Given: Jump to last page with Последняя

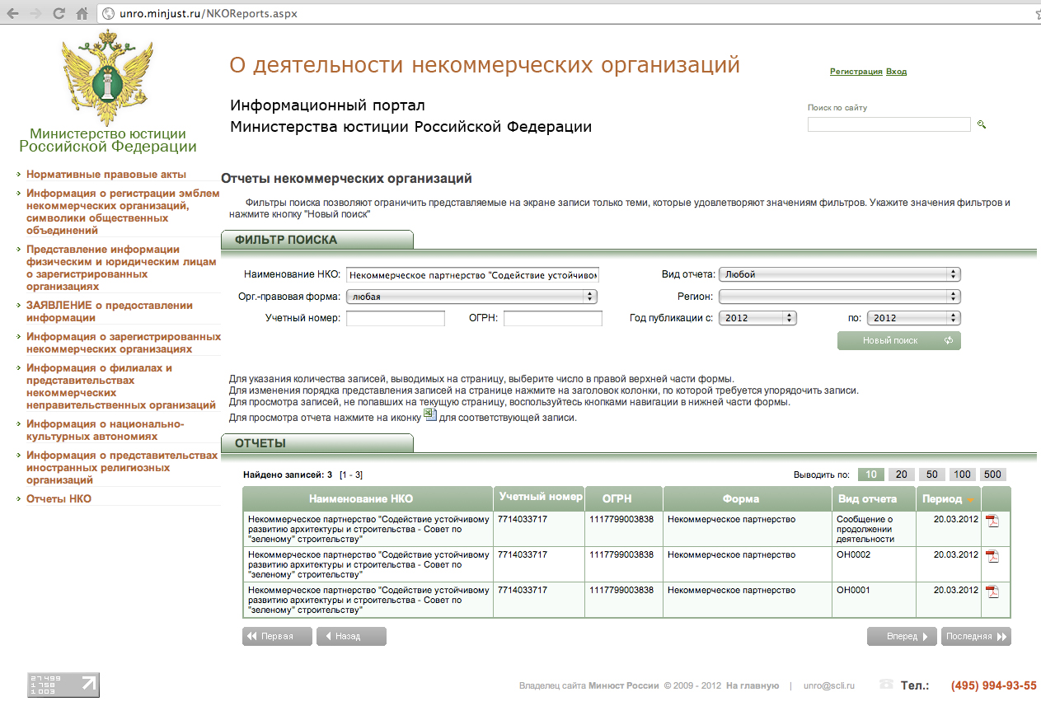Looking at the screenshot, I should 976,636.
